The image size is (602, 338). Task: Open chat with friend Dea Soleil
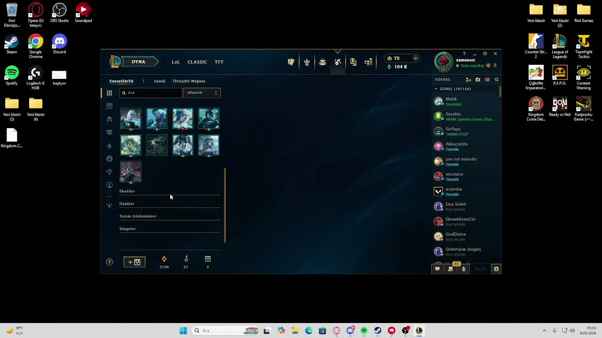point(466,206)
